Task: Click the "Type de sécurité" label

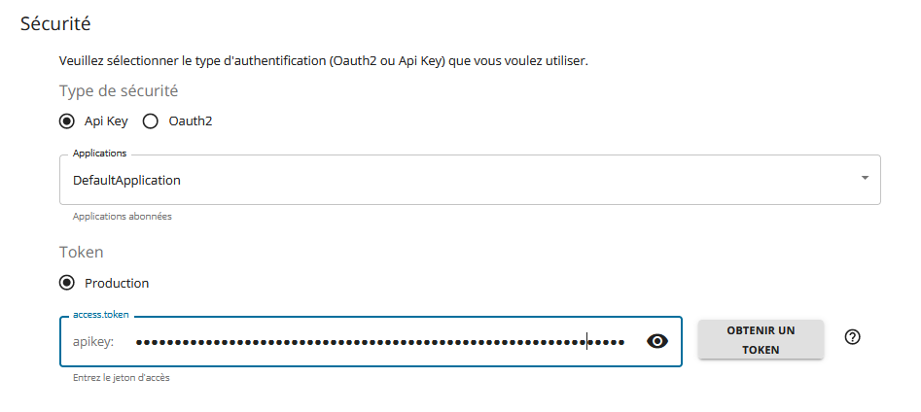Action: [x=119, y=91]
